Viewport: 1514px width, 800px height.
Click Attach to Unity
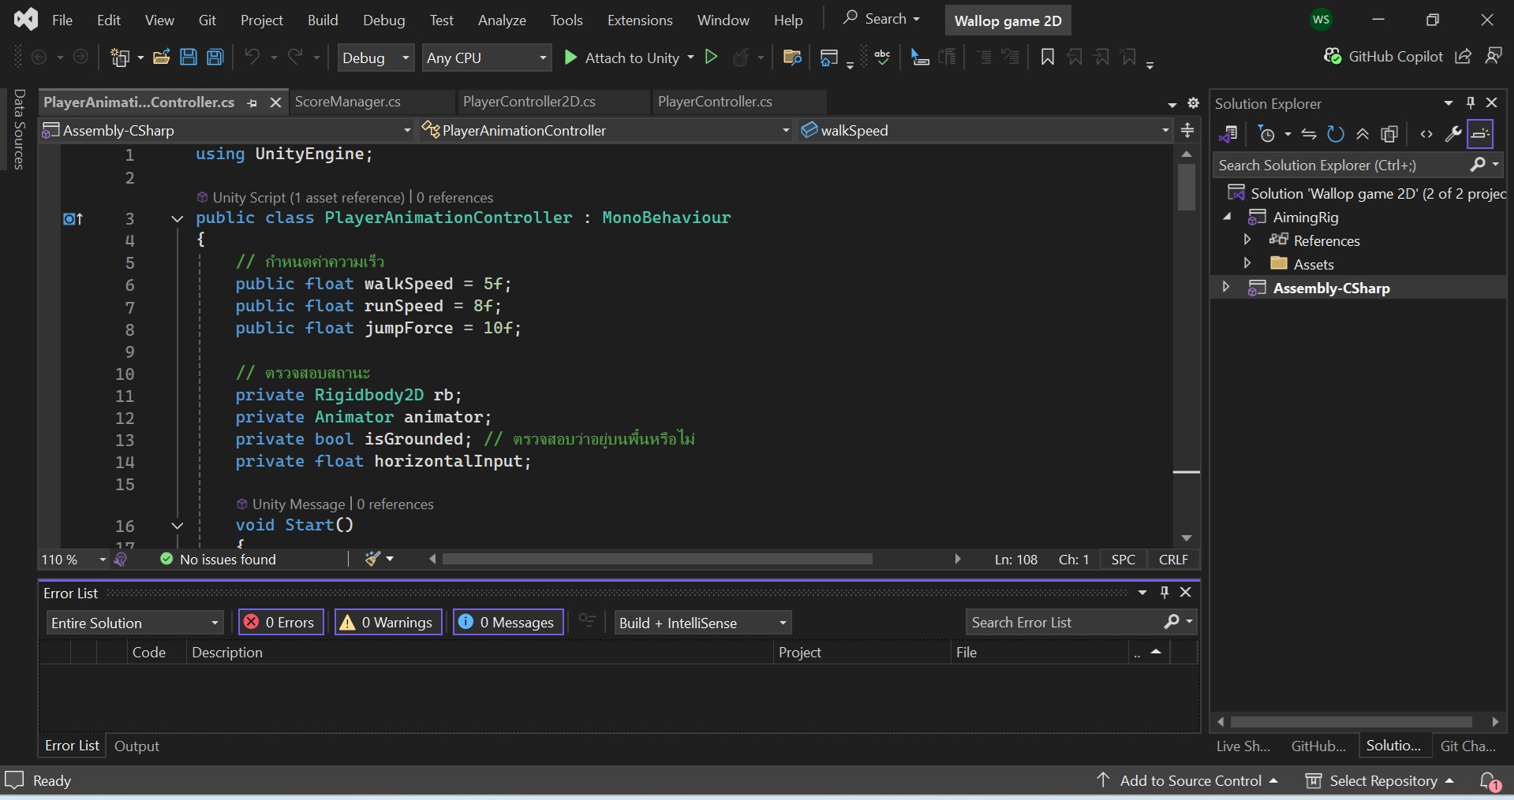point(627,57)
